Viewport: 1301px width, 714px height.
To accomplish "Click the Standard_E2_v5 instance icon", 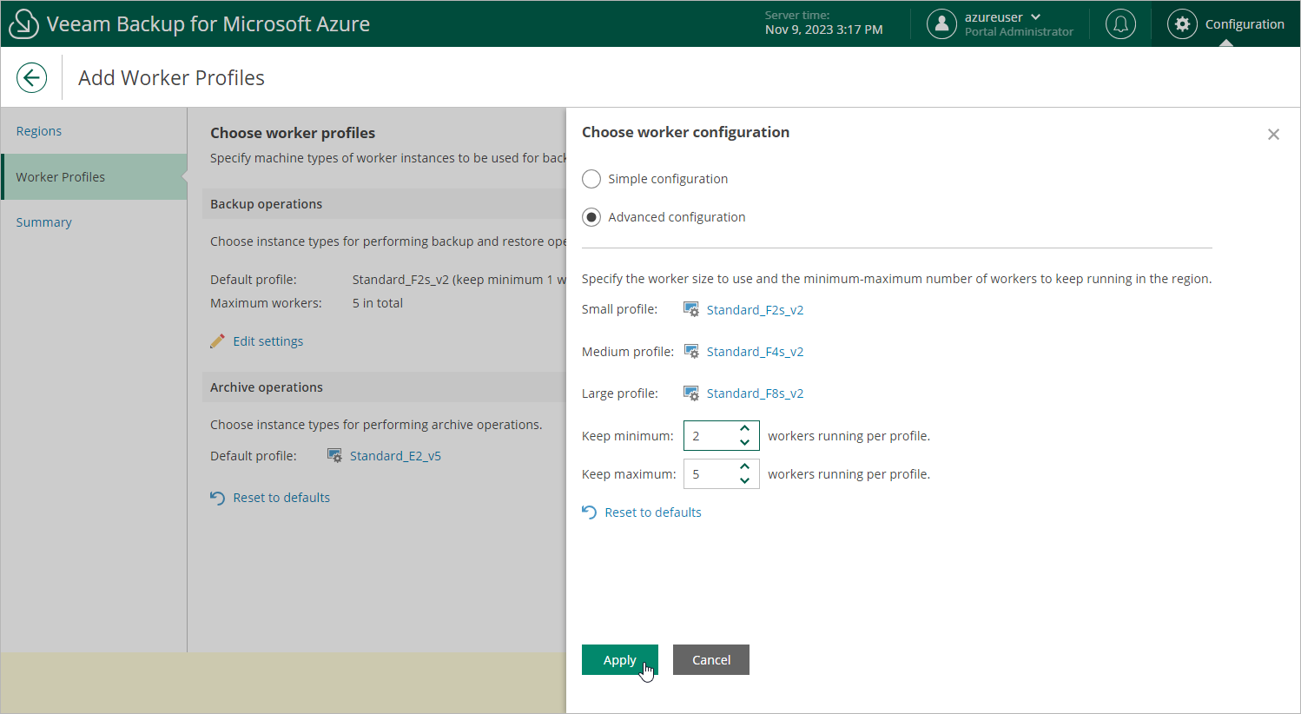I will coord(334,455).
